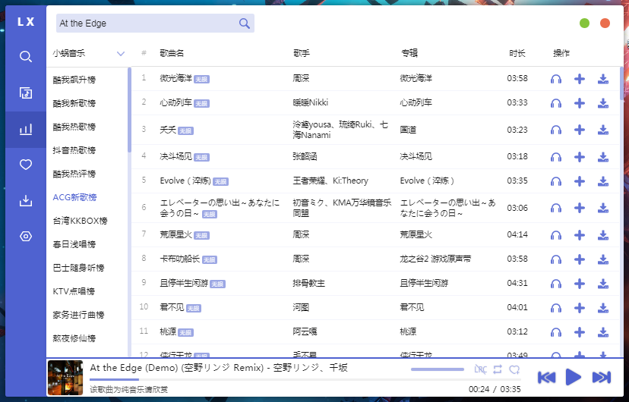629x402 pixels.
Task: Select the KTV点唱榜 chart
Action: point(74,291)
